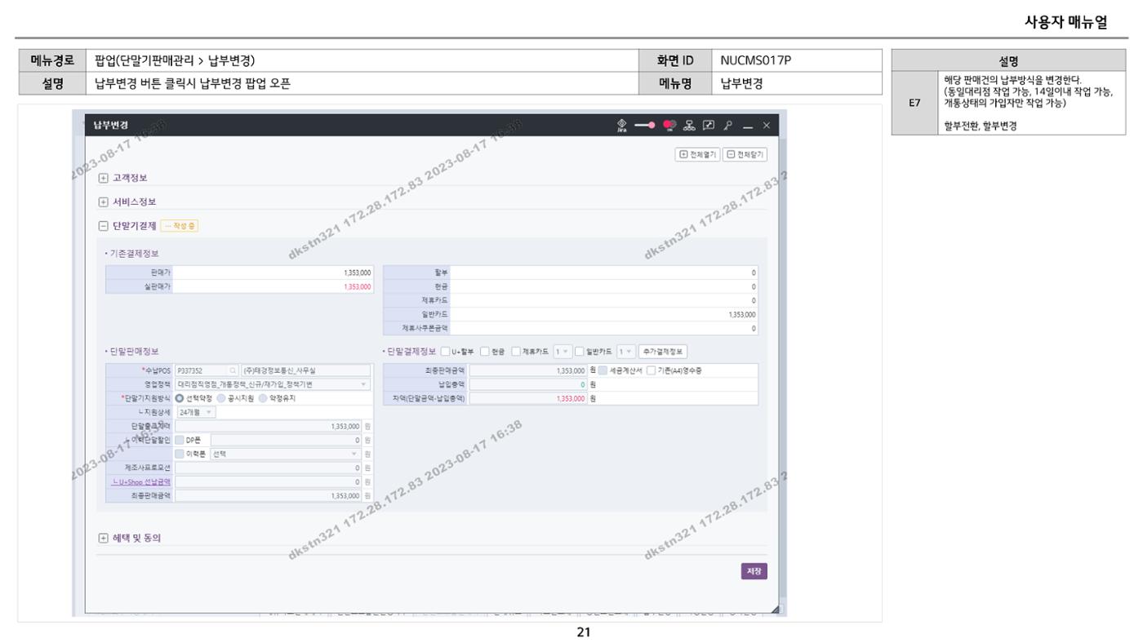Click the 납입총액 value field
This screenshot has height=643, width=1143.
(528, 384)
